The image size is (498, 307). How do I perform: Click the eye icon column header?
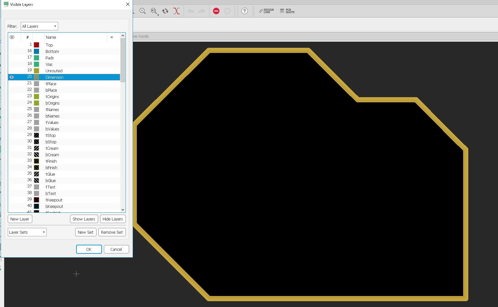(x=12, y=37)
